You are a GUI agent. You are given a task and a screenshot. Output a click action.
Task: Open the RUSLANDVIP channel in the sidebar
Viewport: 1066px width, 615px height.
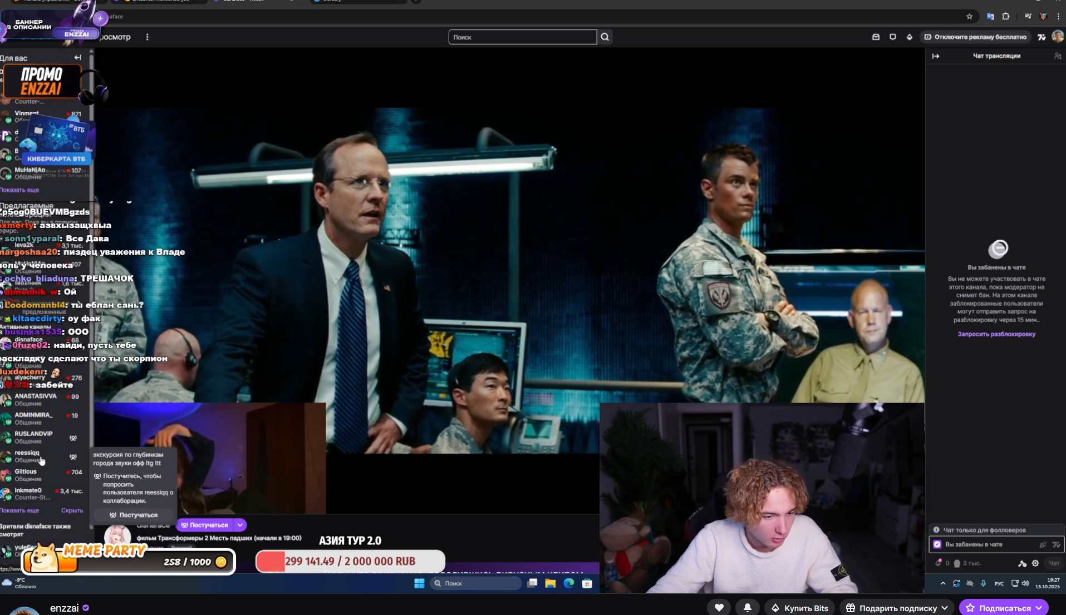pos(43,437)
